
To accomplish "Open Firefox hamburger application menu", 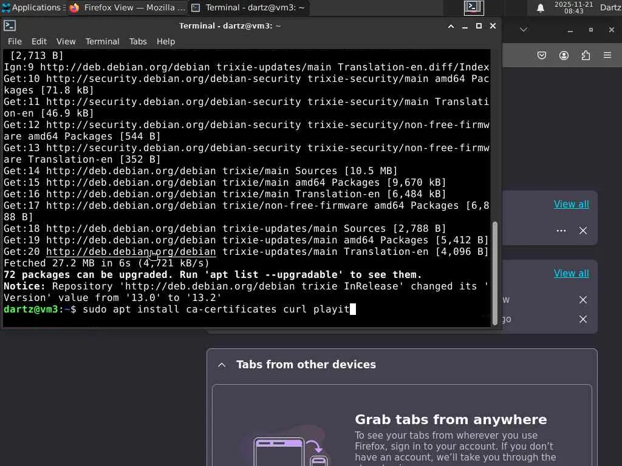I will (607, 55).
